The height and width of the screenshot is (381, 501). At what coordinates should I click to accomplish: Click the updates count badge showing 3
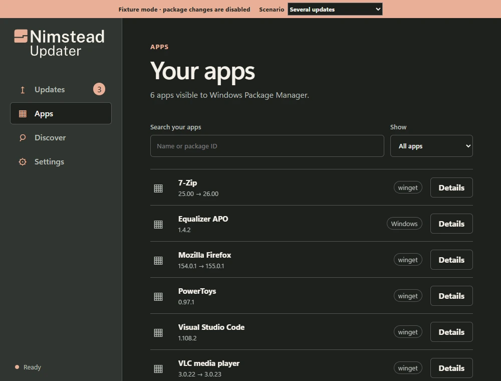pos(99,89)
